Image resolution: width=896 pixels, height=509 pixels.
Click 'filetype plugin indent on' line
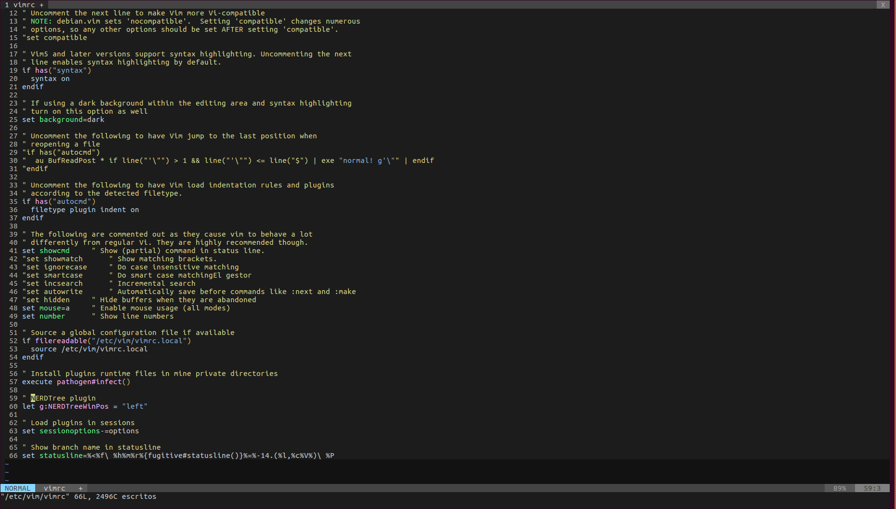85,210
